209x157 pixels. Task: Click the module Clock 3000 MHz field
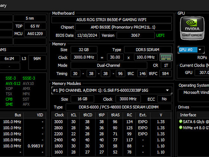(128, 99)
